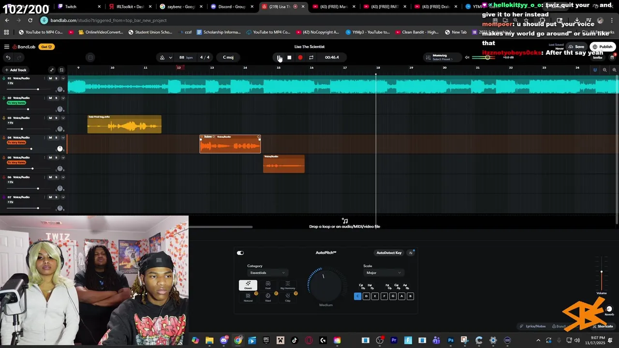Switch to the IRLToolkit browser tab

[x=130, y=7]
